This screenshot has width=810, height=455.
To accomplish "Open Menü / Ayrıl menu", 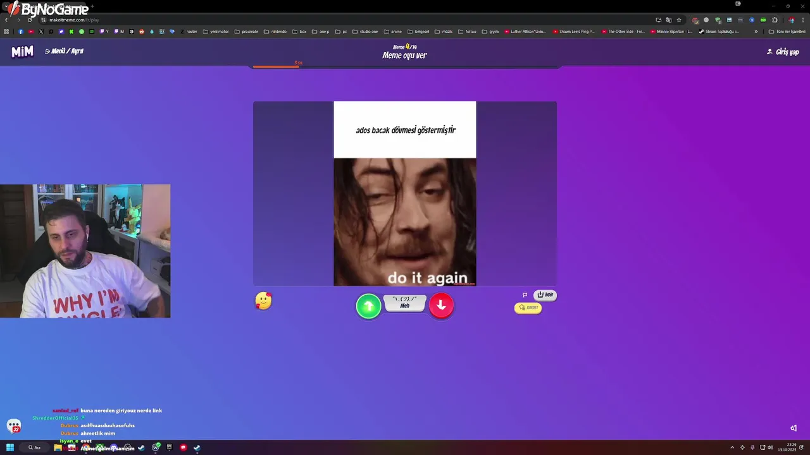I will [x=65, y=51].
